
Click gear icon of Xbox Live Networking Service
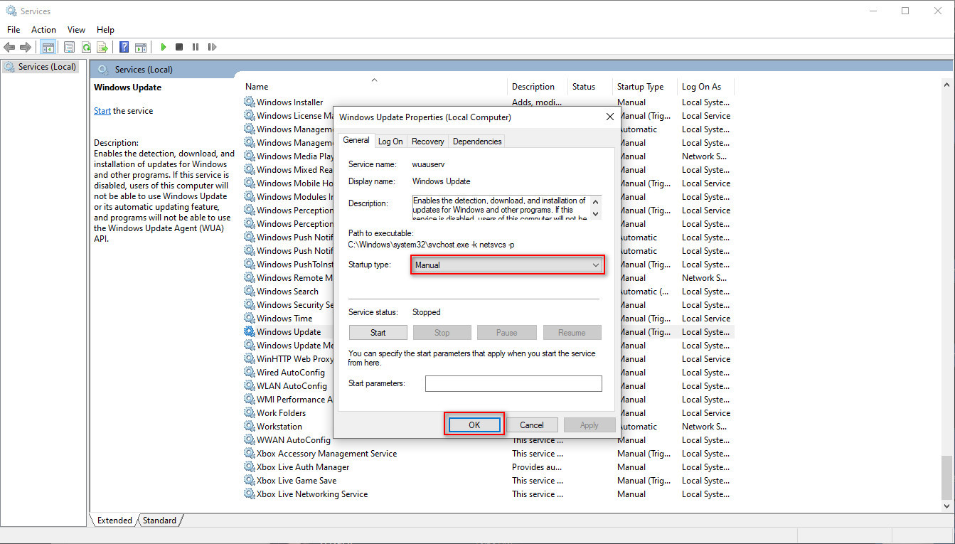pyautogui.click(x=249, y=494)
